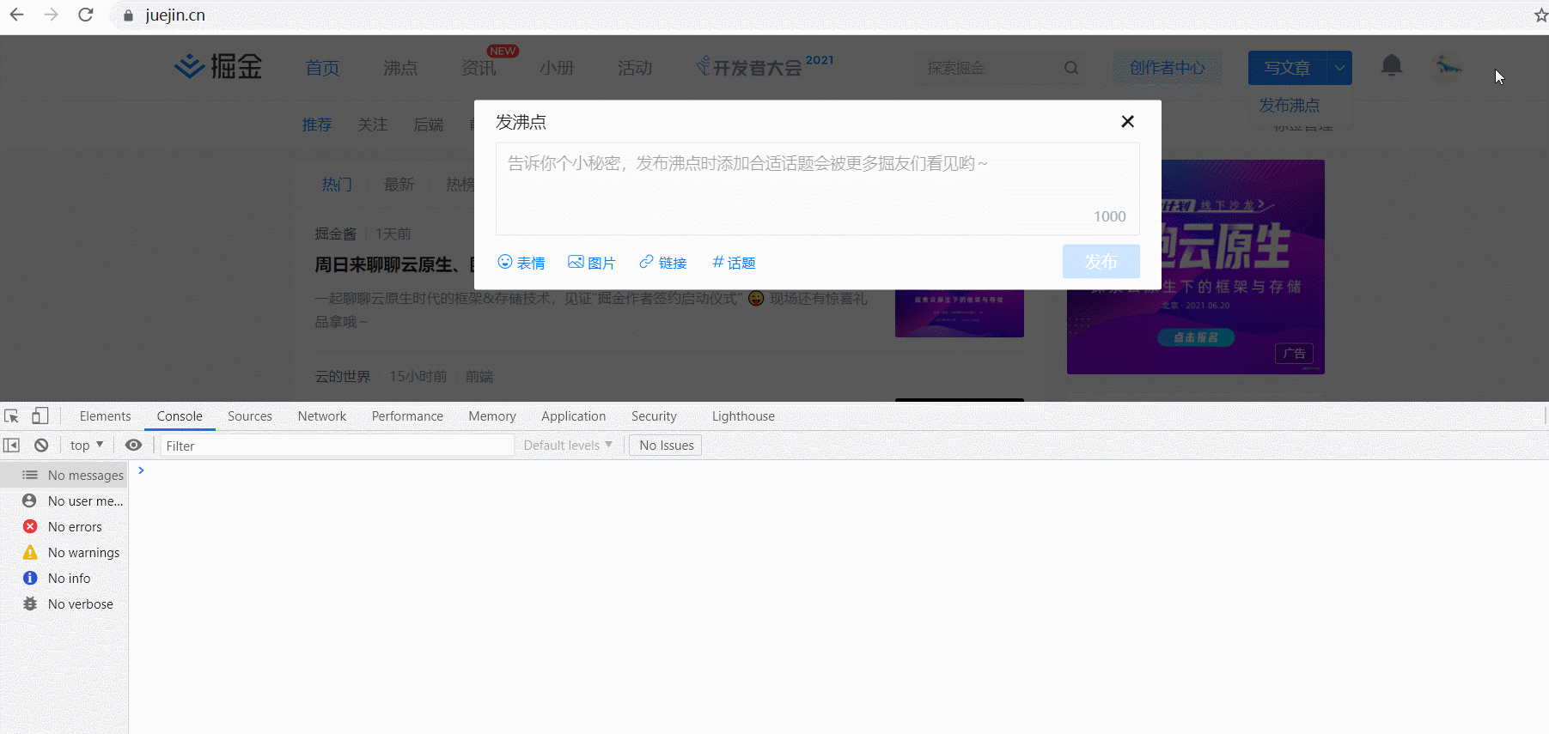
Task: Toggle device toolbar icon
Action: pos(40,416)
